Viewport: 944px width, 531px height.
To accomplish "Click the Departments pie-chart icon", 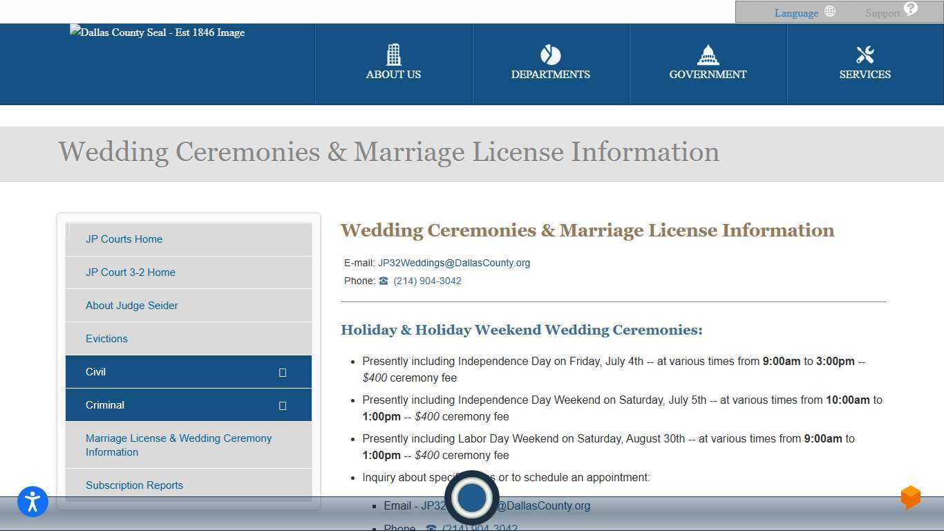I will [550, 55].
